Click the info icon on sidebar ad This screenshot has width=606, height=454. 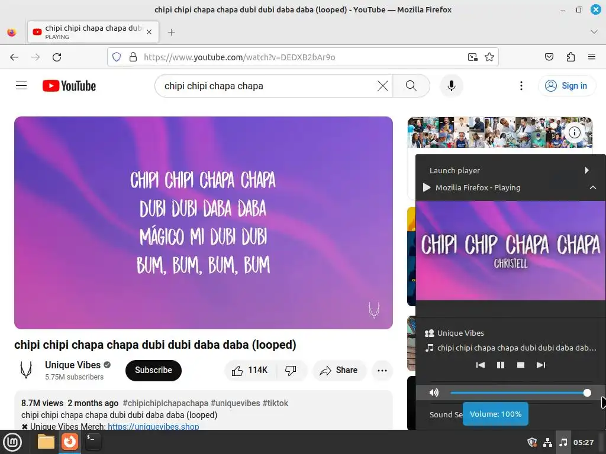[x=575, y=133]
